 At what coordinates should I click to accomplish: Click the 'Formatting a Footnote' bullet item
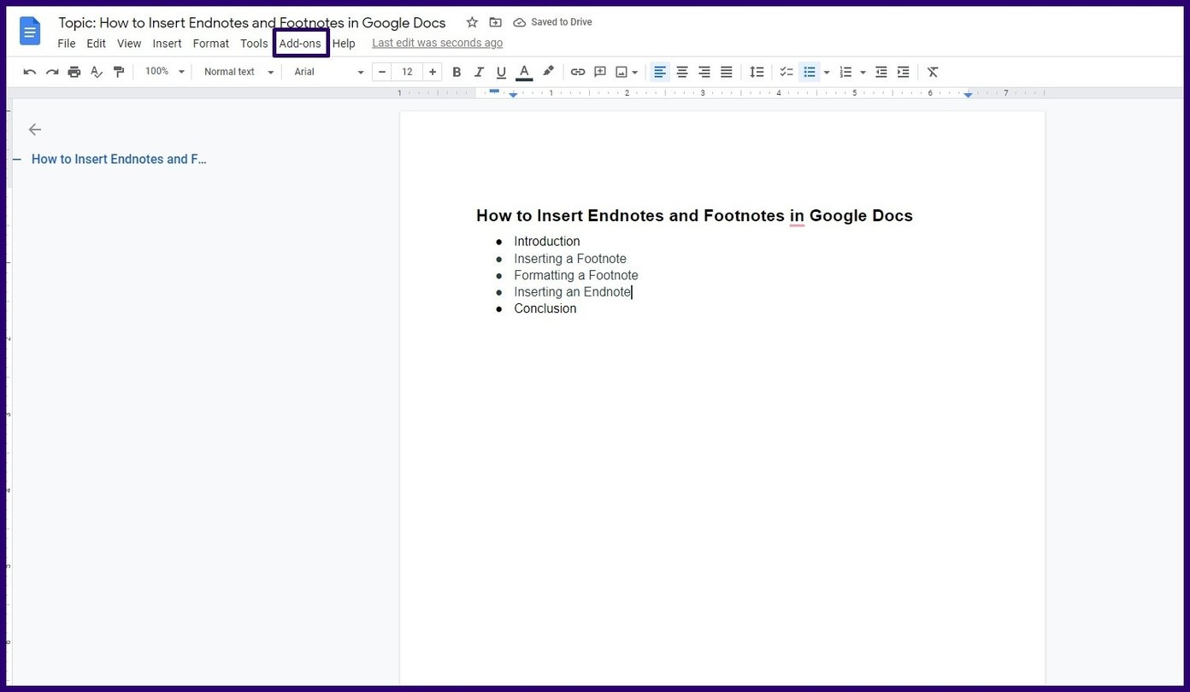point(576,275)
